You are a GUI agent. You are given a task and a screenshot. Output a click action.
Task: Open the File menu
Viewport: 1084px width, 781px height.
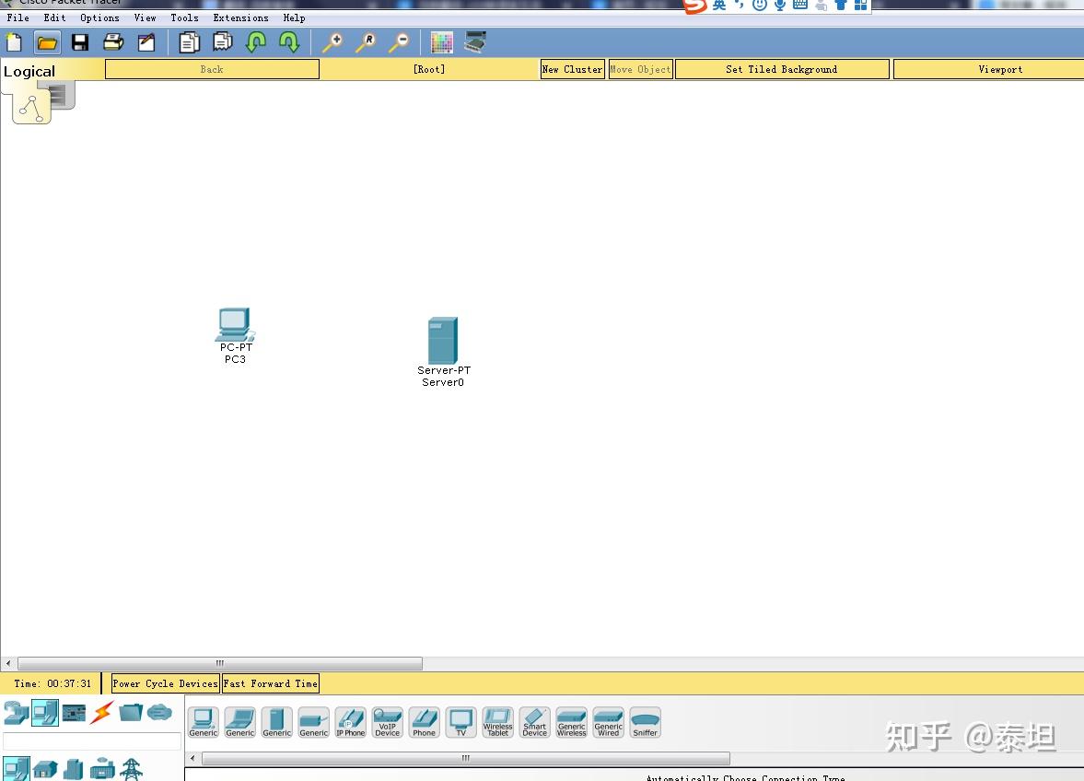click(x=18, y=18)
